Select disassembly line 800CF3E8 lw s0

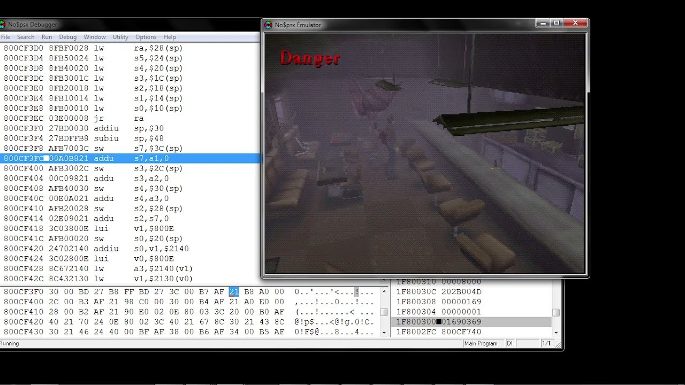pos(130,109)
